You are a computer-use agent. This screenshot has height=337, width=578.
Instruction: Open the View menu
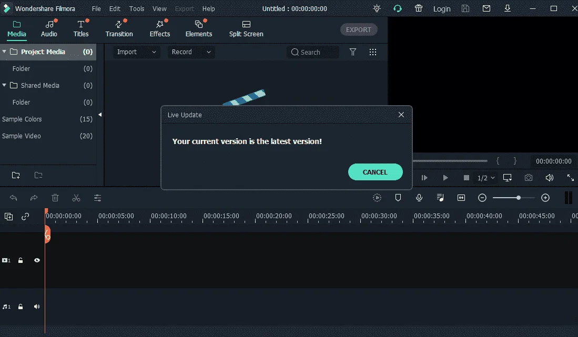click(x=159, y=8)
